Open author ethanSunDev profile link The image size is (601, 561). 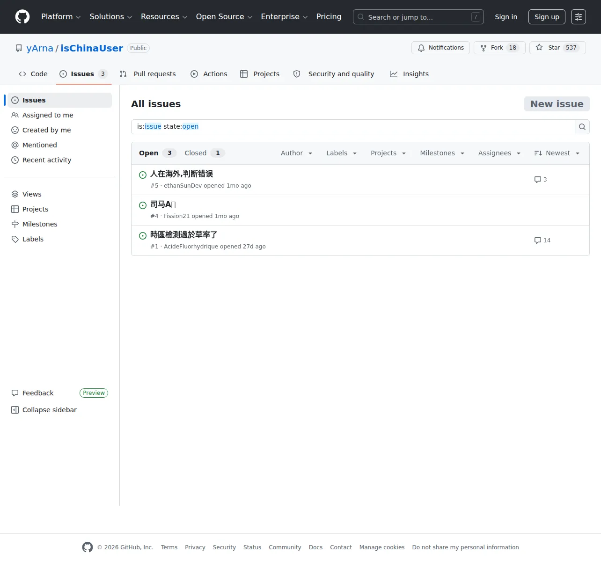(x=183, y=186)
